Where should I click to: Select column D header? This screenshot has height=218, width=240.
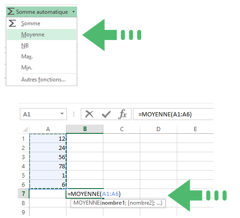[158, 129]
